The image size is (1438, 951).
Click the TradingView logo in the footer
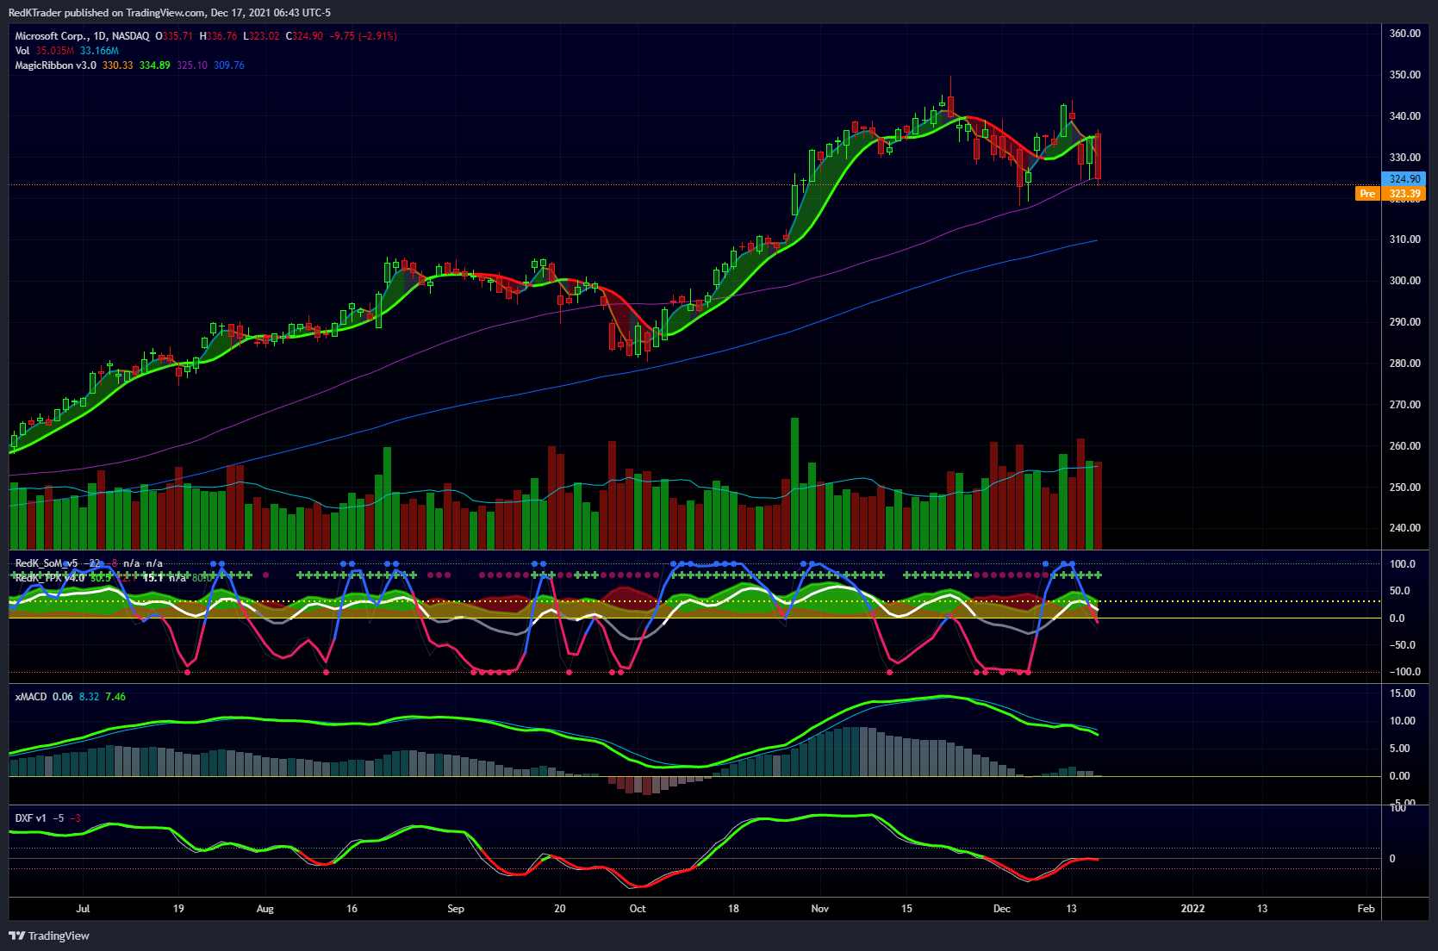pyautogui.click(x=49, y=935)
